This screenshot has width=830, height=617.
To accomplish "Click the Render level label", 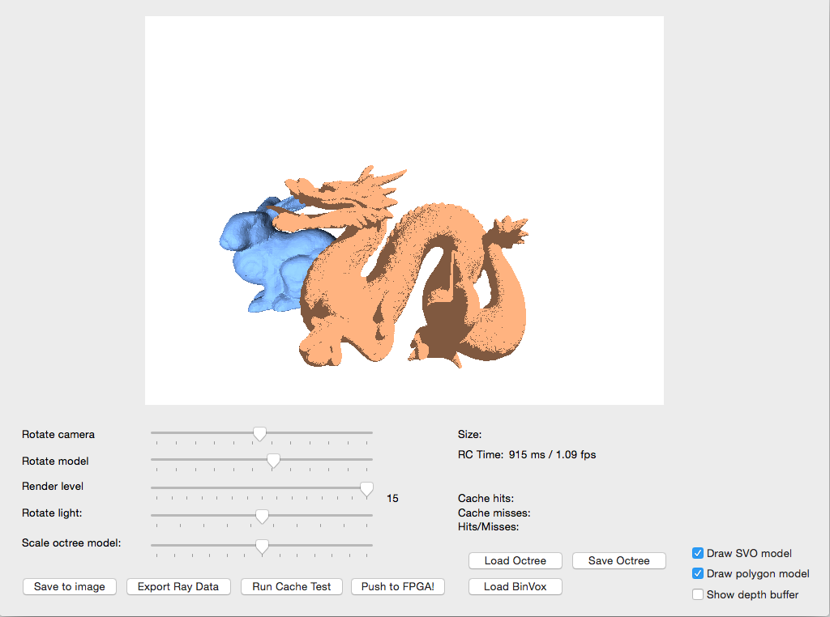I will pyautogui.click(x=53, y=486).
